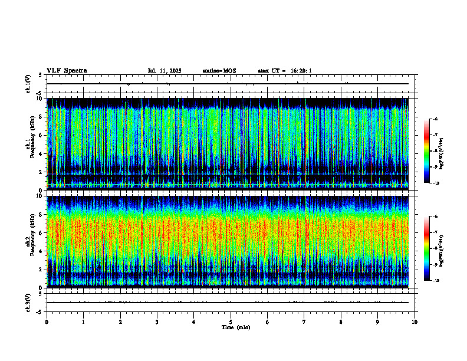Click time axis tick label '6'
Viewport: 467px width, 361px height.
coord(268,322)
